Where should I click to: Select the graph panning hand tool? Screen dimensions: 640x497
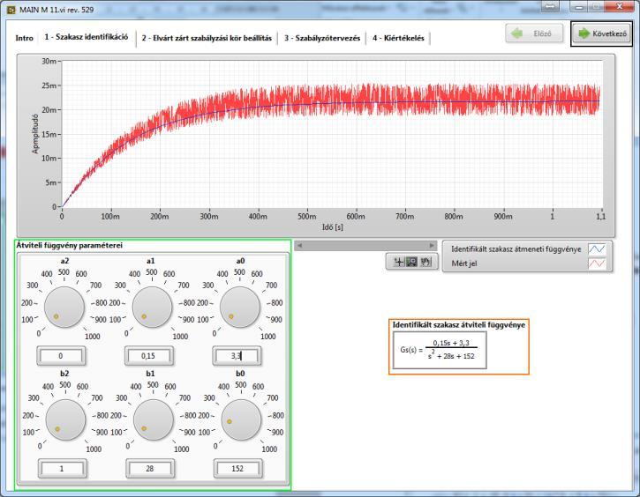coord(425,262)
